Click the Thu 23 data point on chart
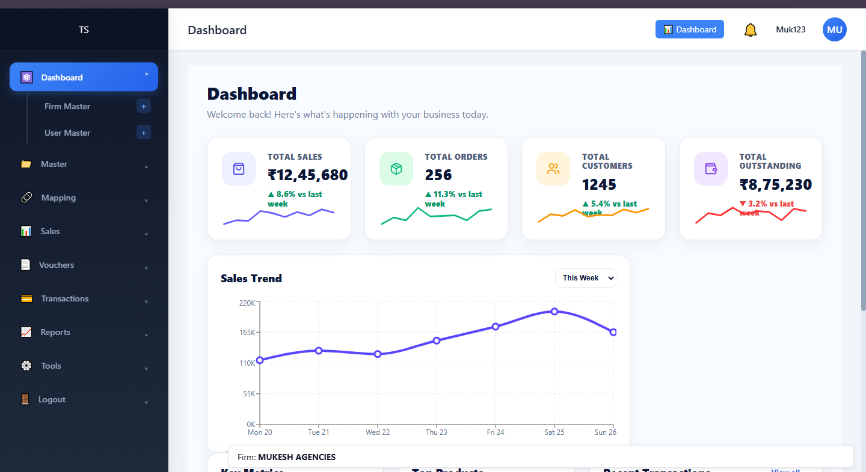 coord(437,340)
